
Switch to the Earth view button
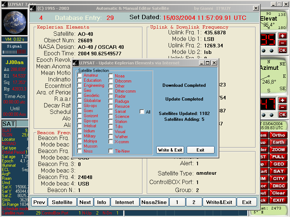coord(278,142)
